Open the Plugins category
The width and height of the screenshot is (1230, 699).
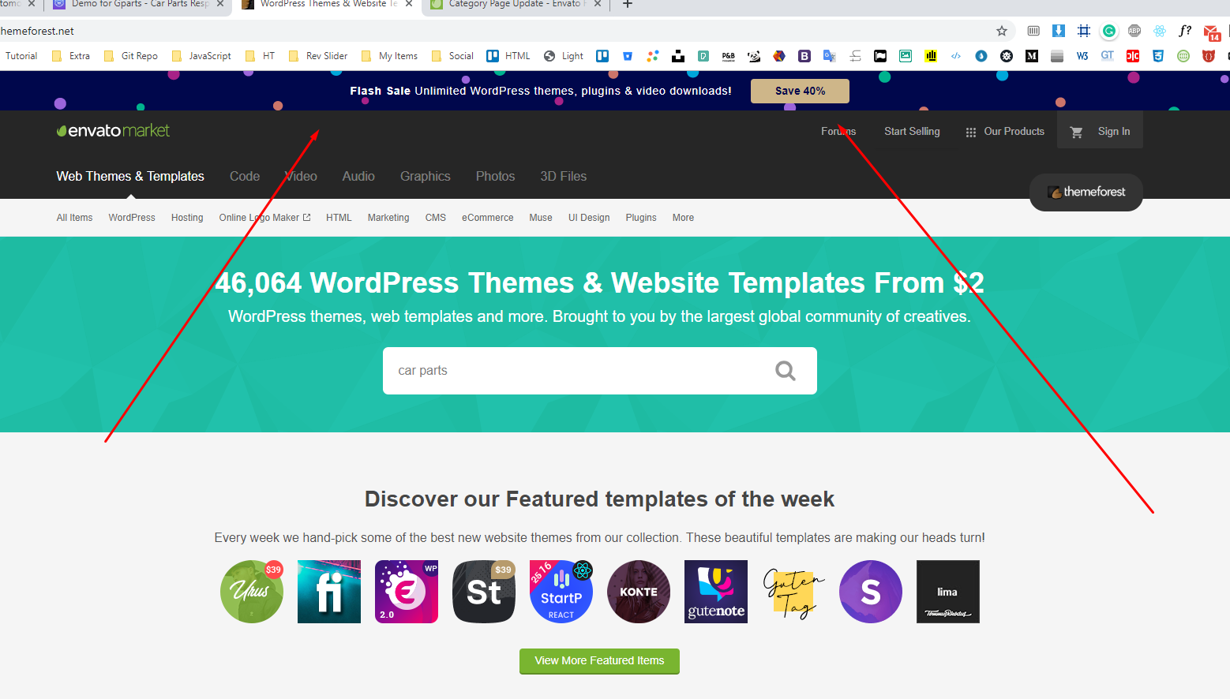pyautogui.click(x=641, y=218)
